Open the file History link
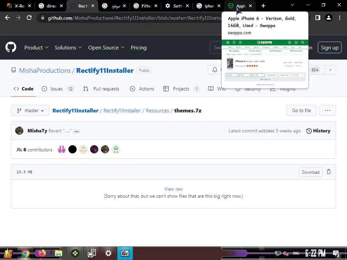The width and height of the screenshot is (347, 260). [318, 131]
